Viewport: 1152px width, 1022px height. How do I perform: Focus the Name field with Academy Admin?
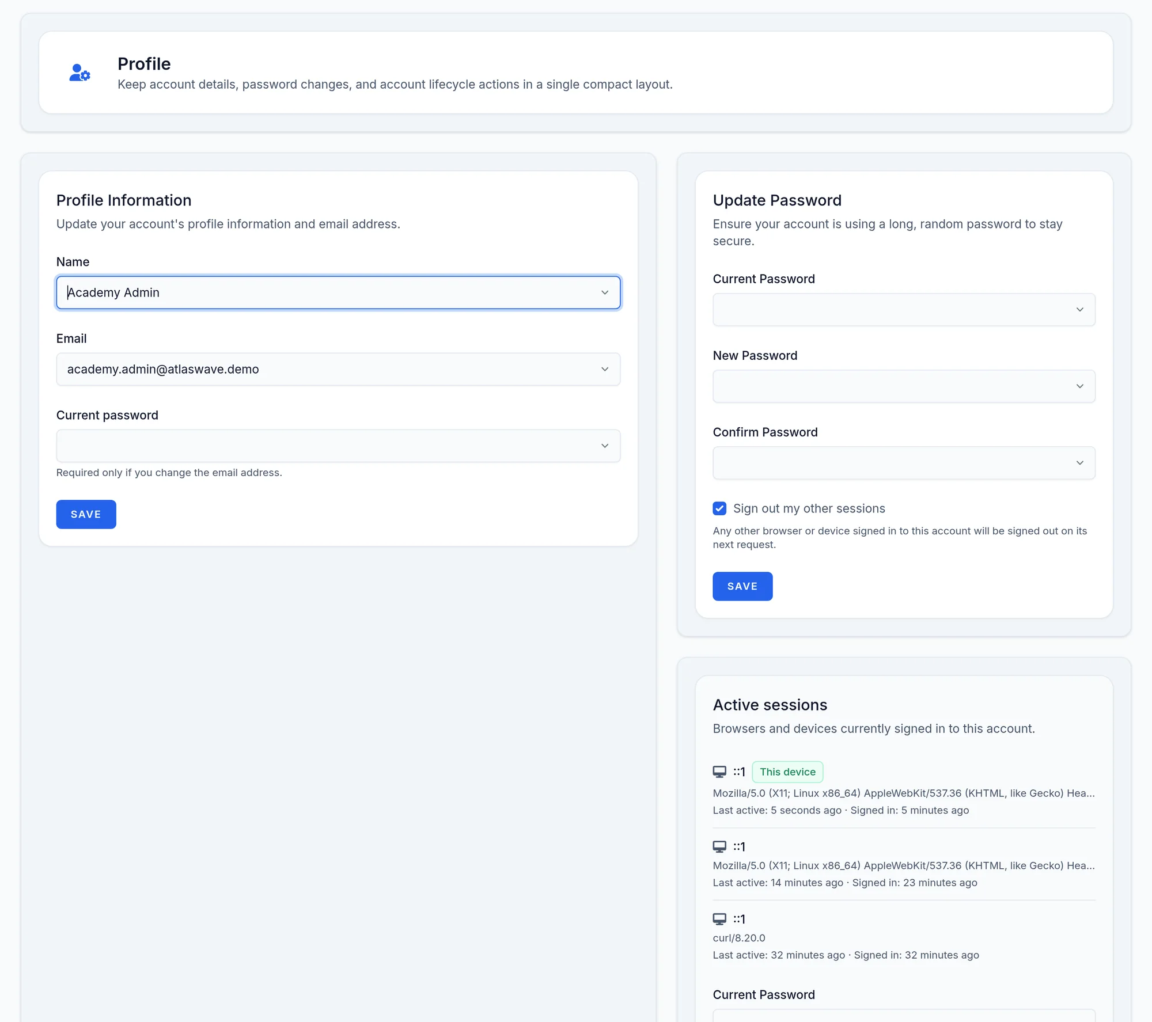338,292
